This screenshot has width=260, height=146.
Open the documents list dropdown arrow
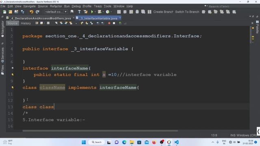[x=250, y=16]
